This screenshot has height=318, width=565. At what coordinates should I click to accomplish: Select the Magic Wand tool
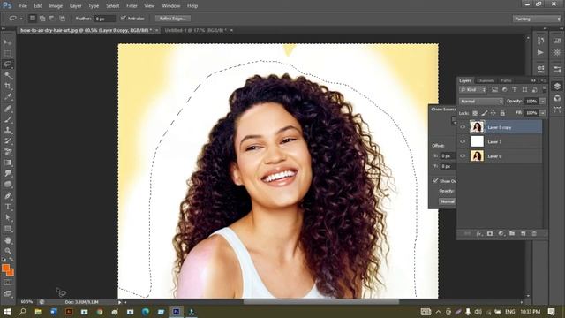click(8, 75)
